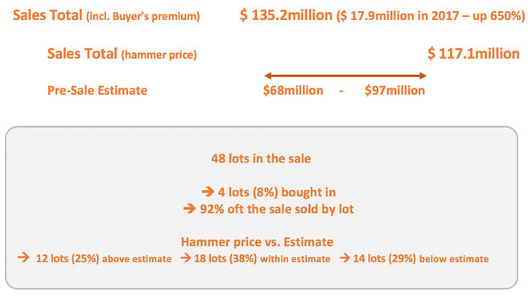
Task: Select the $135.2million sales total figure
Action: pos(286,15)
